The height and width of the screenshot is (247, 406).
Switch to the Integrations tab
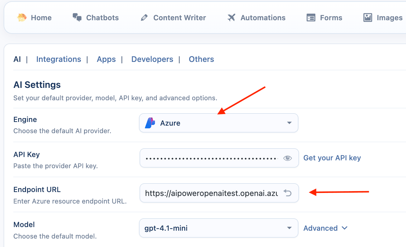click(x=59, y=59)
